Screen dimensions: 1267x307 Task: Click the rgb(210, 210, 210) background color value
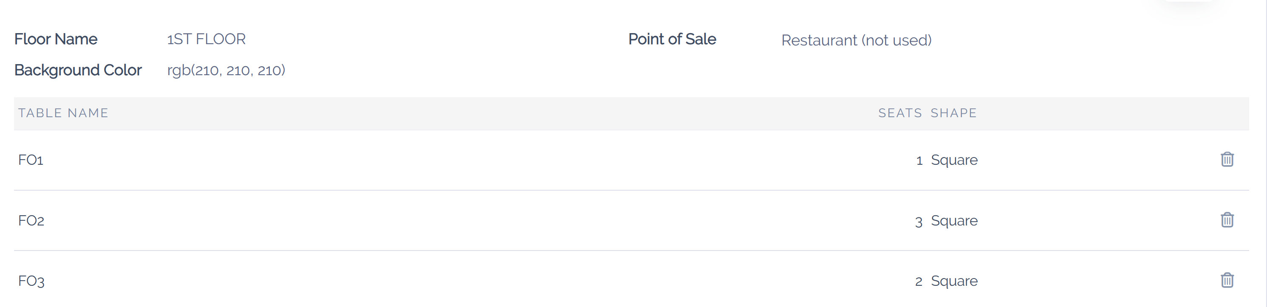[226, 70]
